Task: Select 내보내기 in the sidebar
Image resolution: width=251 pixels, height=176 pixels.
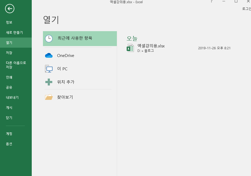Action: 12,97
